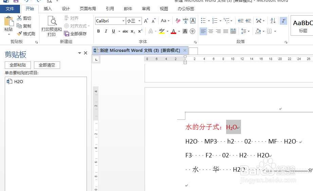Switch to the 插入 (Insert) tab
The width and height of the screenshot is (313, 191).
click(48, 9)
